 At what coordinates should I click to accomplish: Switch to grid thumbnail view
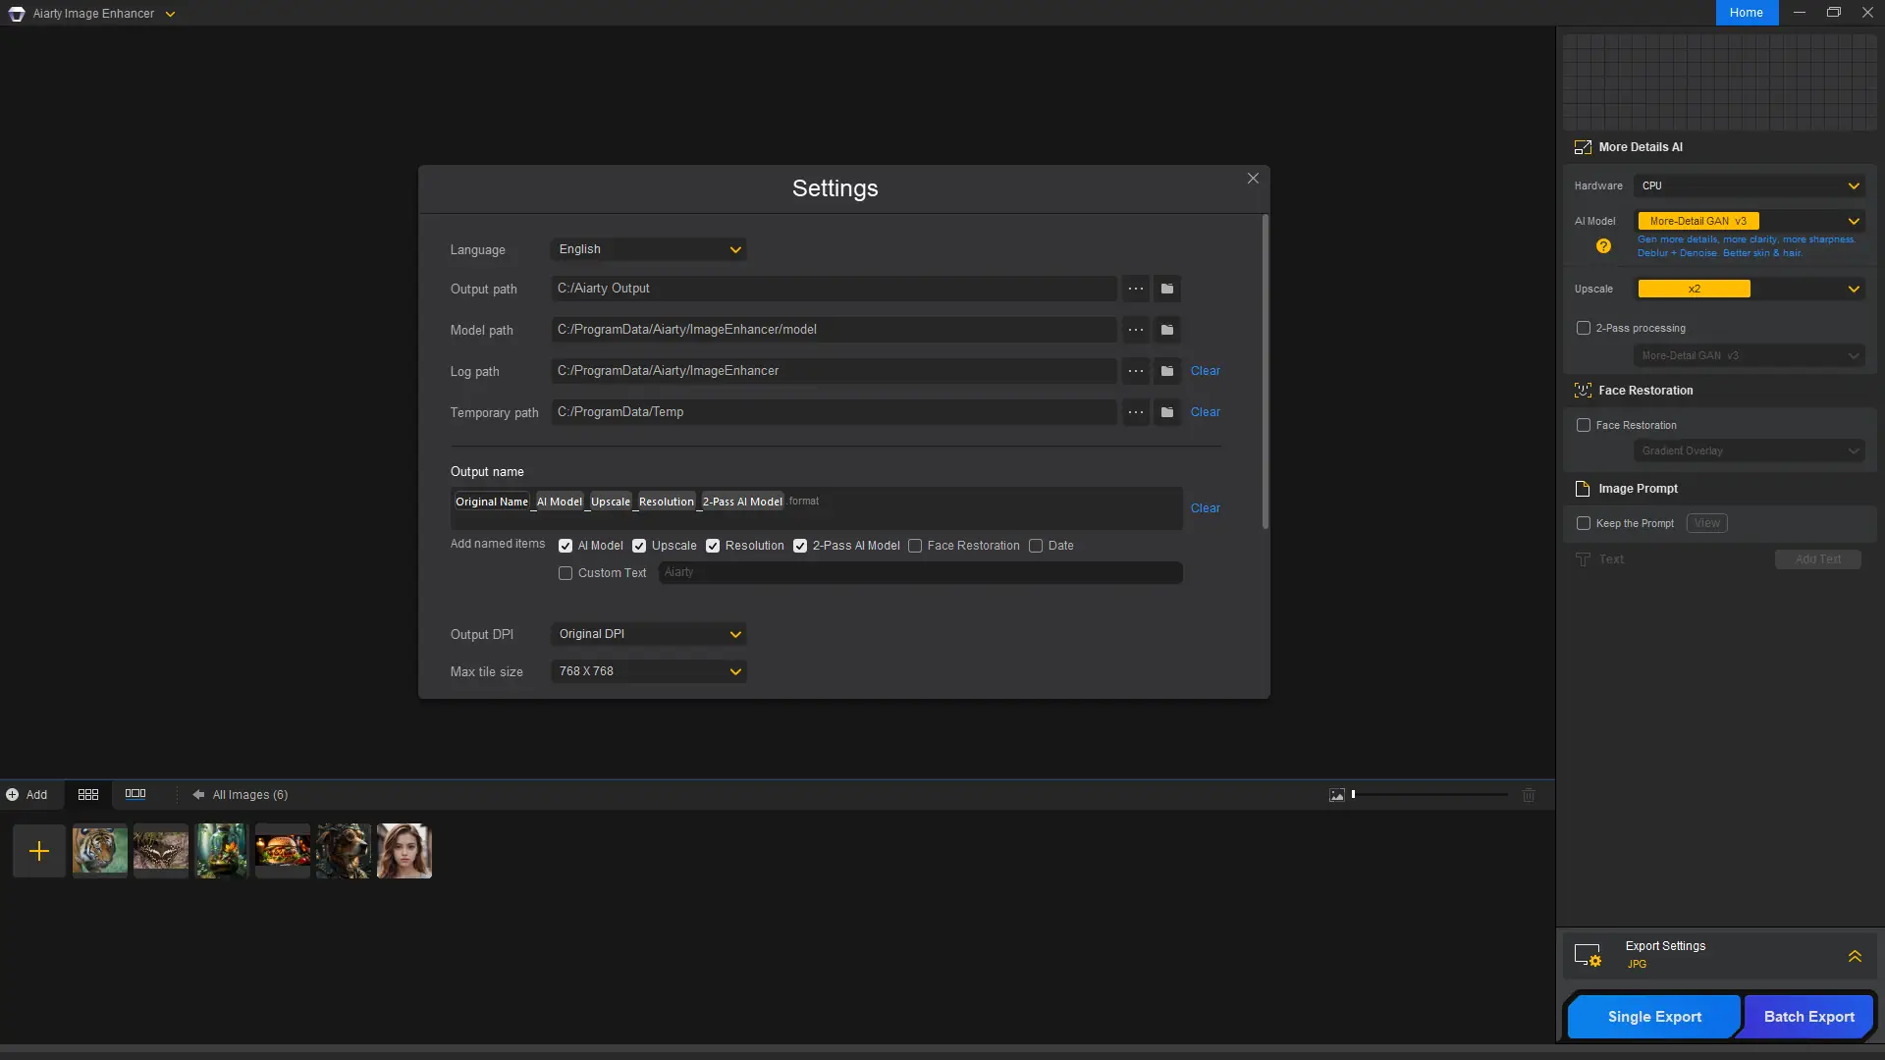[88, 794]
